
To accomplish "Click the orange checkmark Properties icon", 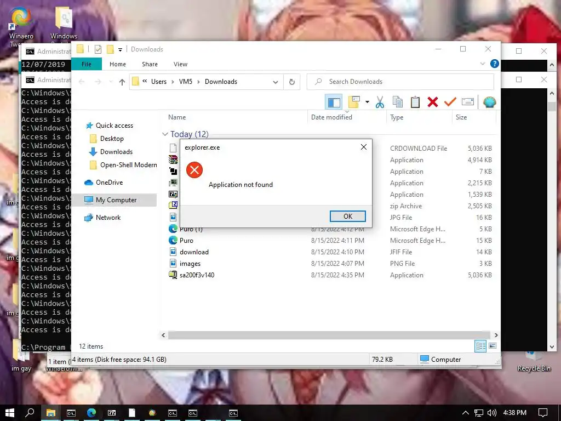I will point(450,102).
